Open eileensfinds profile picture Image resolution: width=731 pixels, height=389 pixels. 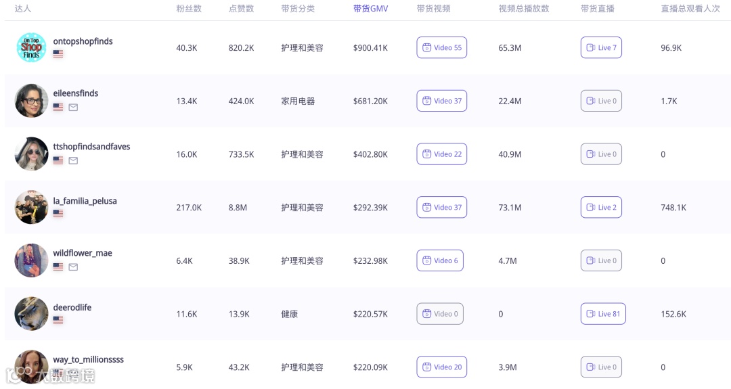pyautogui.click(x=31, y=101)
